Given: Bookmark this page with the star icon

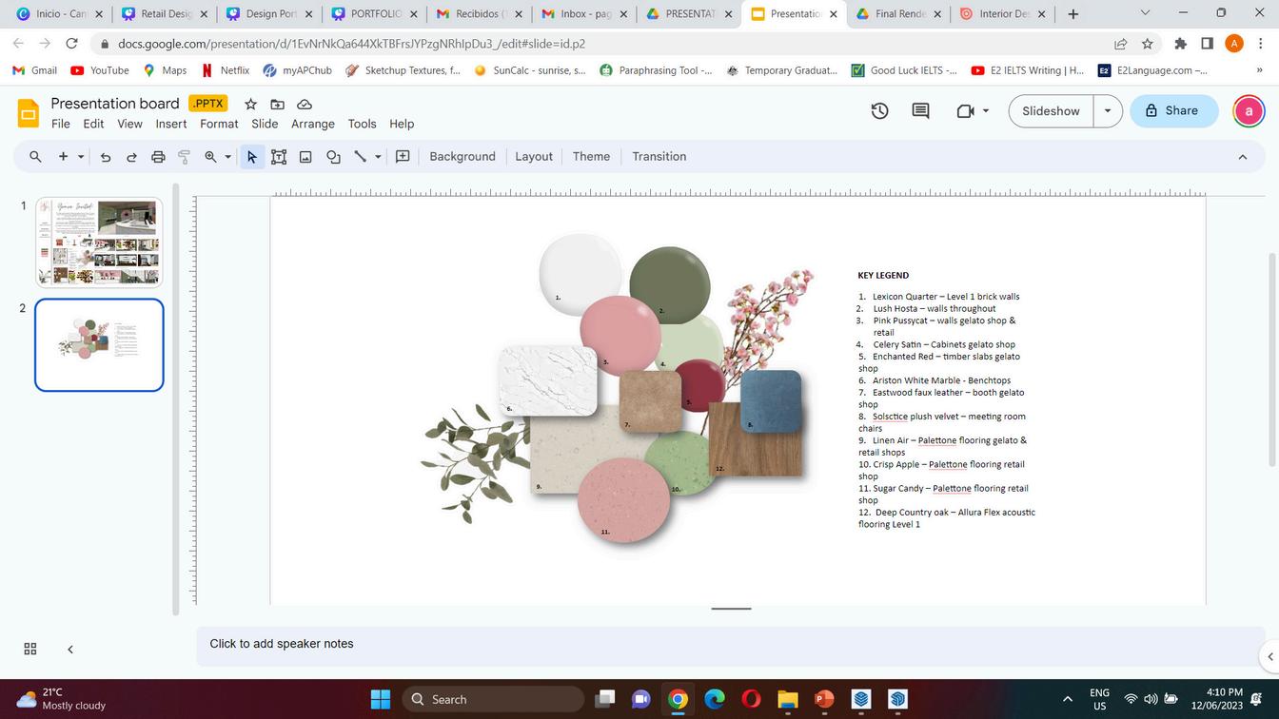Looking at the screenshot, I should 1148,44.
